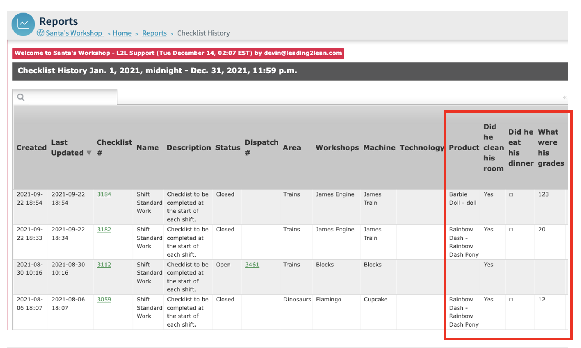Open checklist 3184
Image resolution: width=581 pixels, height=348 pixels.
pos(104,194)
